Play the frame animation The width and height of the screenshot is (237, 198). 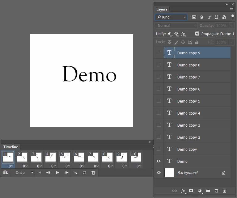tap(57, 172)
